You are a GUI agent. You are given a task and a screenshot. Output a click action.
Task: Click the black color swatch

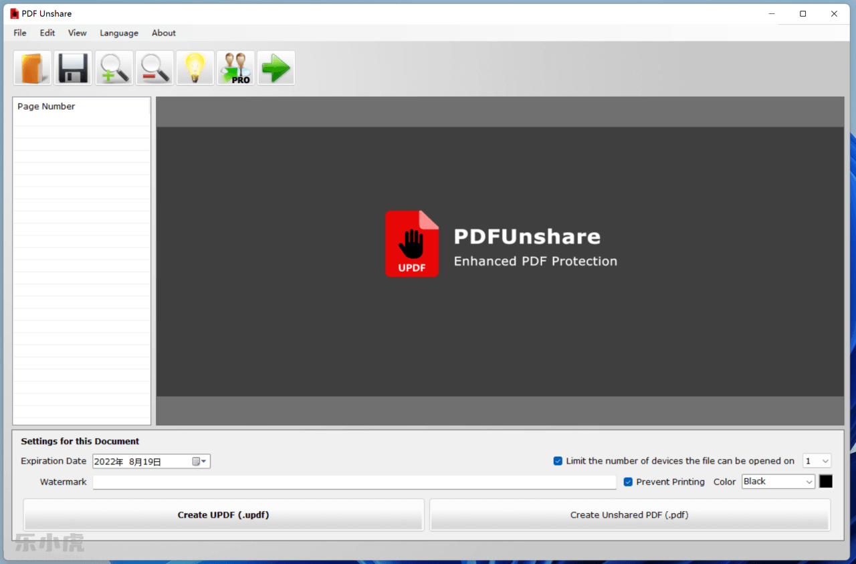(826, 482)
